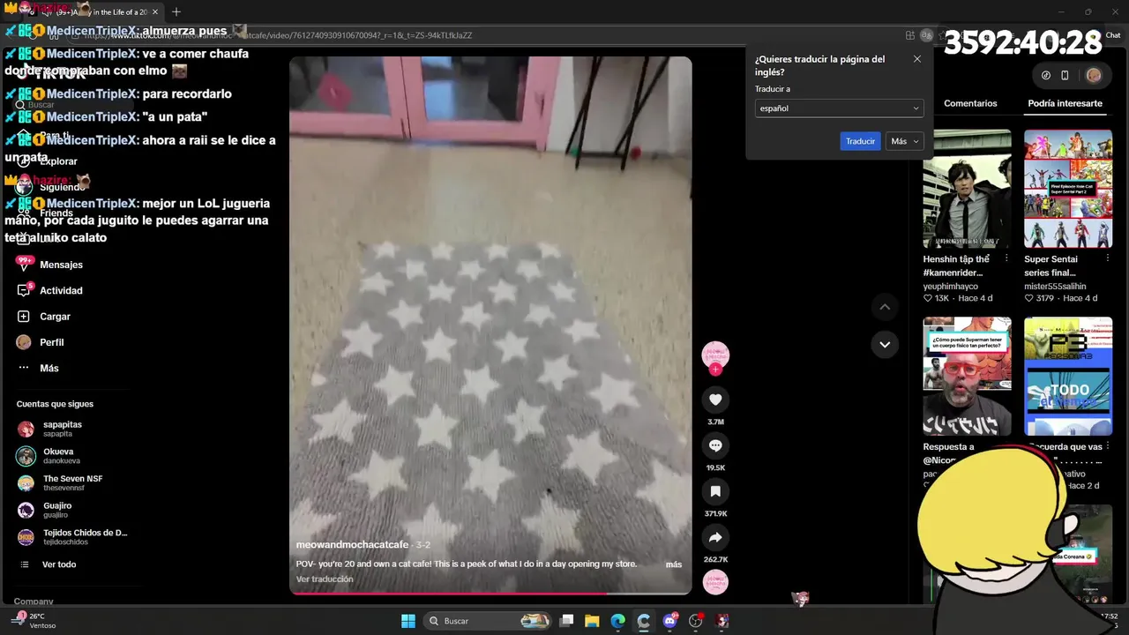Save the video with the bookmark icon
Screen dimensions: 1129x635
715,491
